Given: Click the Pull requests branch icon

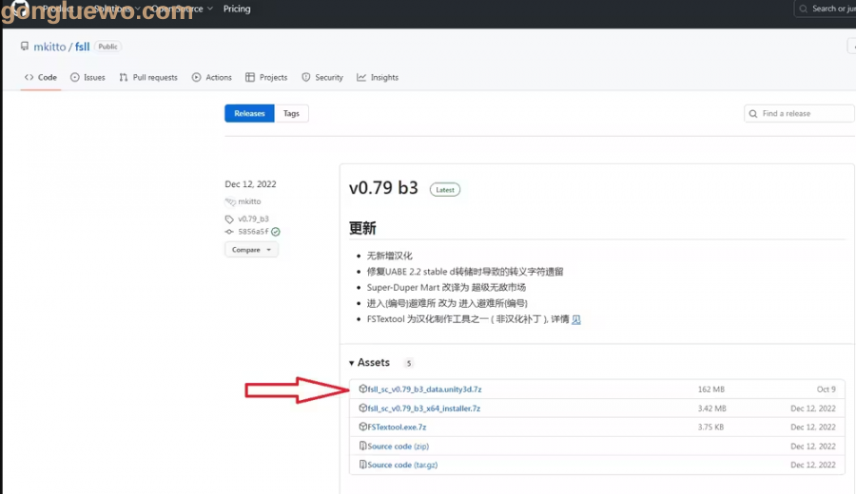Looking at the screenshot, I should click(124, 78).
